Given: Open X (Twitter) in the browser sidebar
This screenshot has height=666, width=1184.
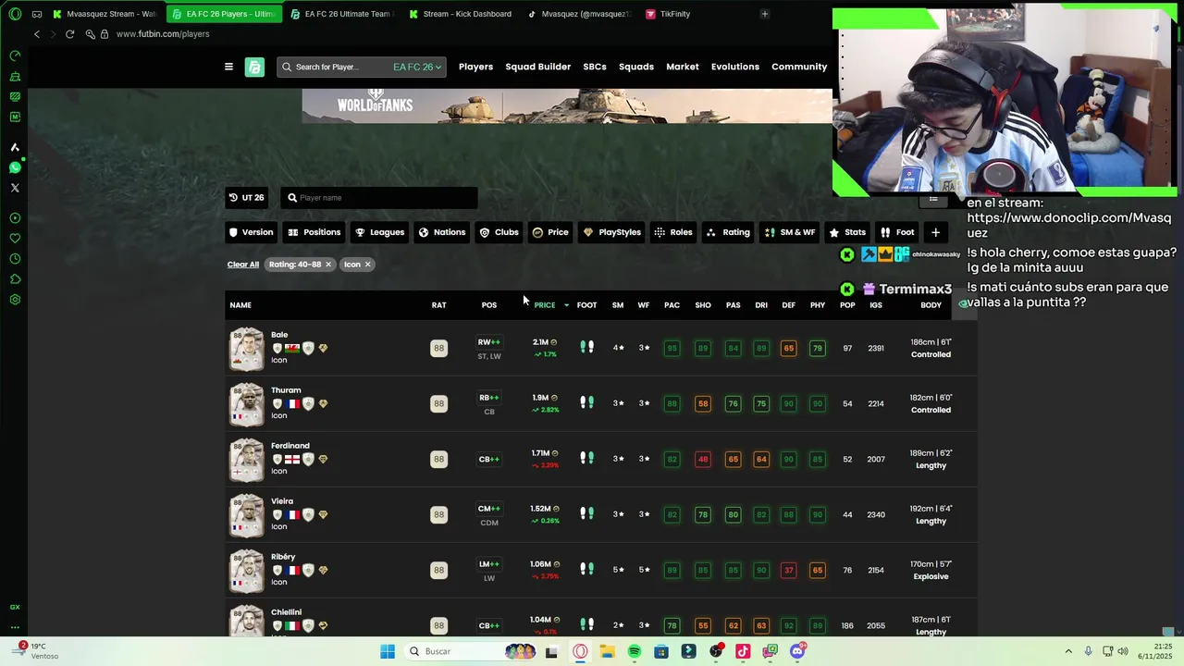Looking at the screenshot, I should point(15,188).
